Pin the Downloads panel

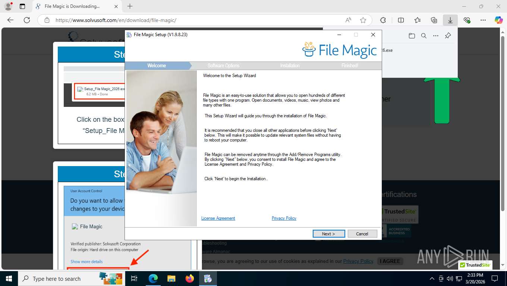[448, 36]
